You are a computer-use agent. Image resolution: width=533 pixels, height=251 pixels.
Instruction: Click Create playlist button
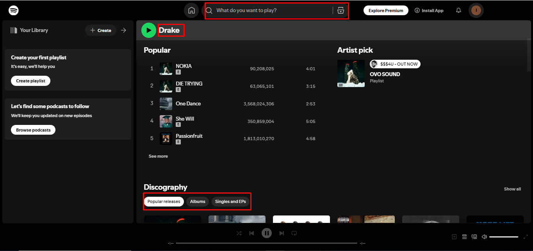[x=30, y=81]
